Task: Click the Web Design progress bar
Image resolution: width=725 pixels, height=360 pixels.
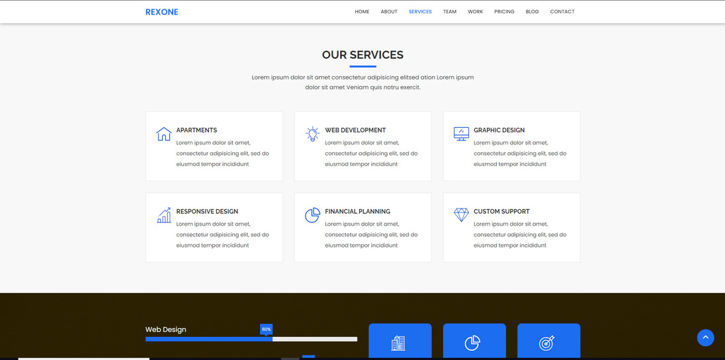Action: [251, 339]
